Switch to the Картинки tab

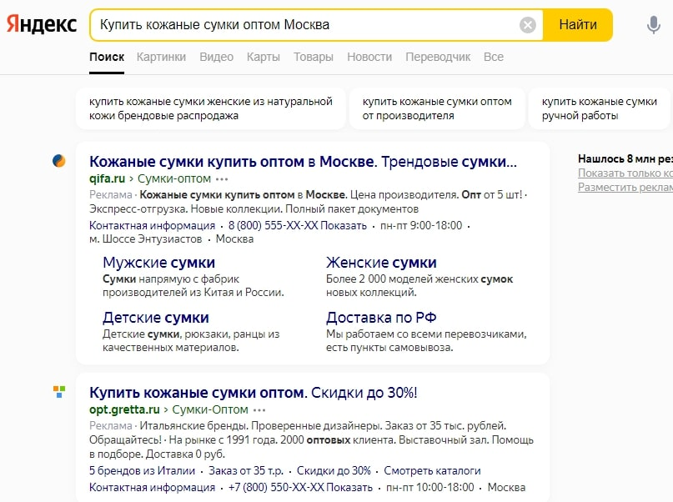162,57
